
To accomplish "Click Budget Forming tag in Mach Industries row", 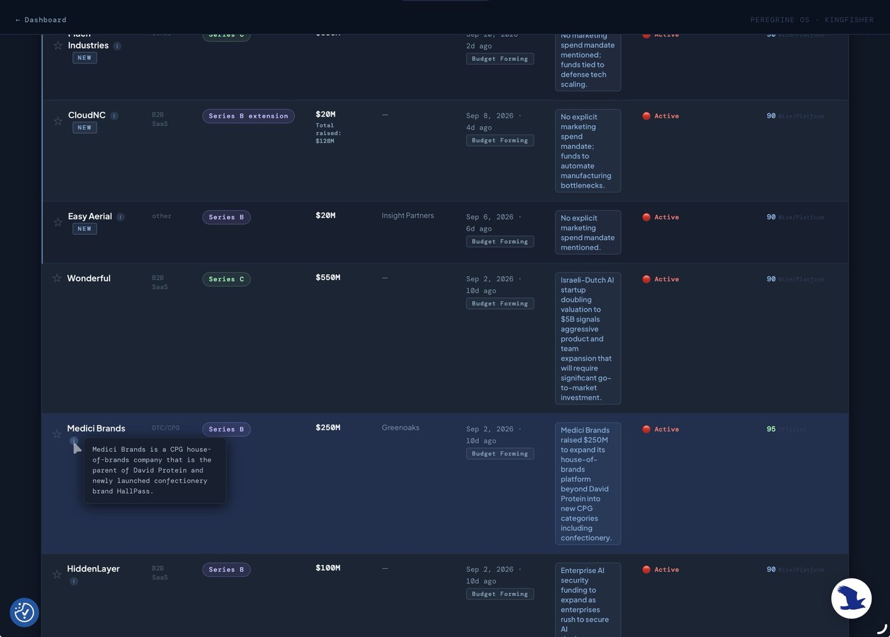I will [x=500, y=59].
